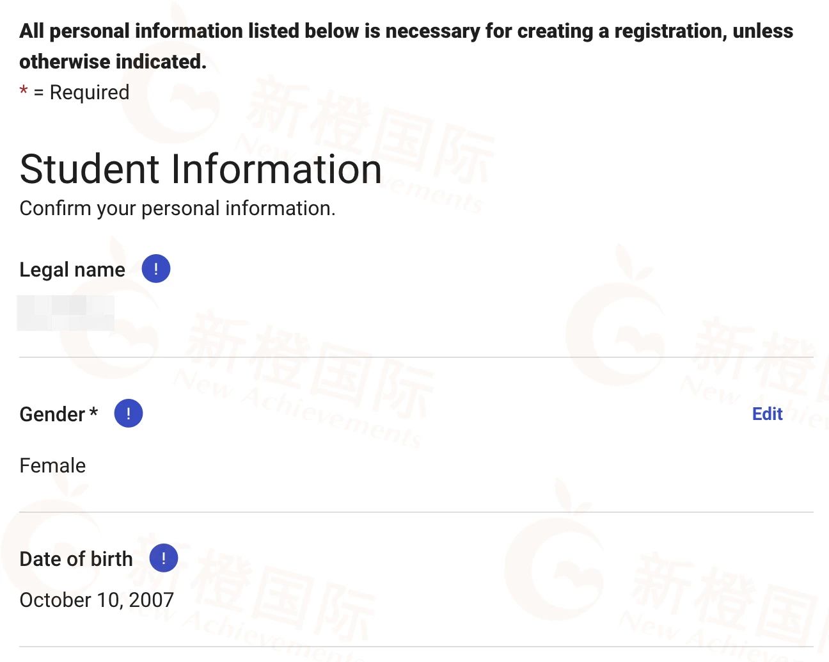Select the October 10, 2007 date text
The image size is (829, 662).
click(x=97, y=600)
